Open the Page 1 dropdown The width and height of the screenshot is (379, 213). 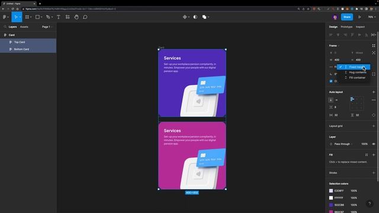tap(47, 27)
